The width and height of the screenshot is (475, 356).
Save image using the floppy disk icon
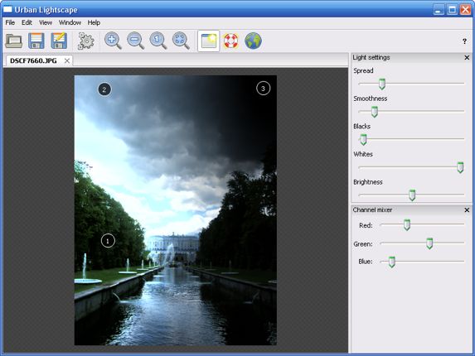(36, 41)
